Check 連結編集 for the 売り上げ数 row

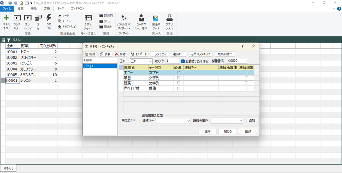click(246, 88)
